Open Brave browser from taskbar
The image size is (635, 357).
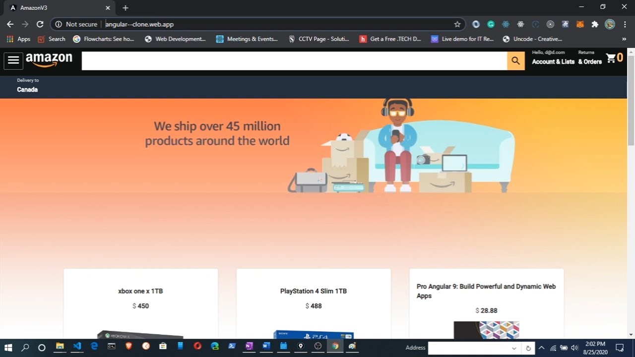128,346
